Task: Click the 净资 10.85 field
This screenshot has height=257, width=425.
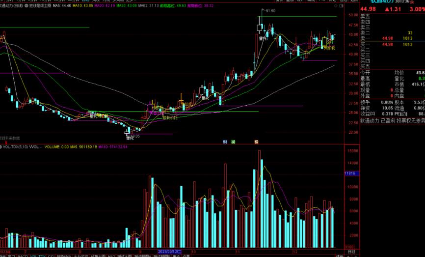Action: (377, 108)
